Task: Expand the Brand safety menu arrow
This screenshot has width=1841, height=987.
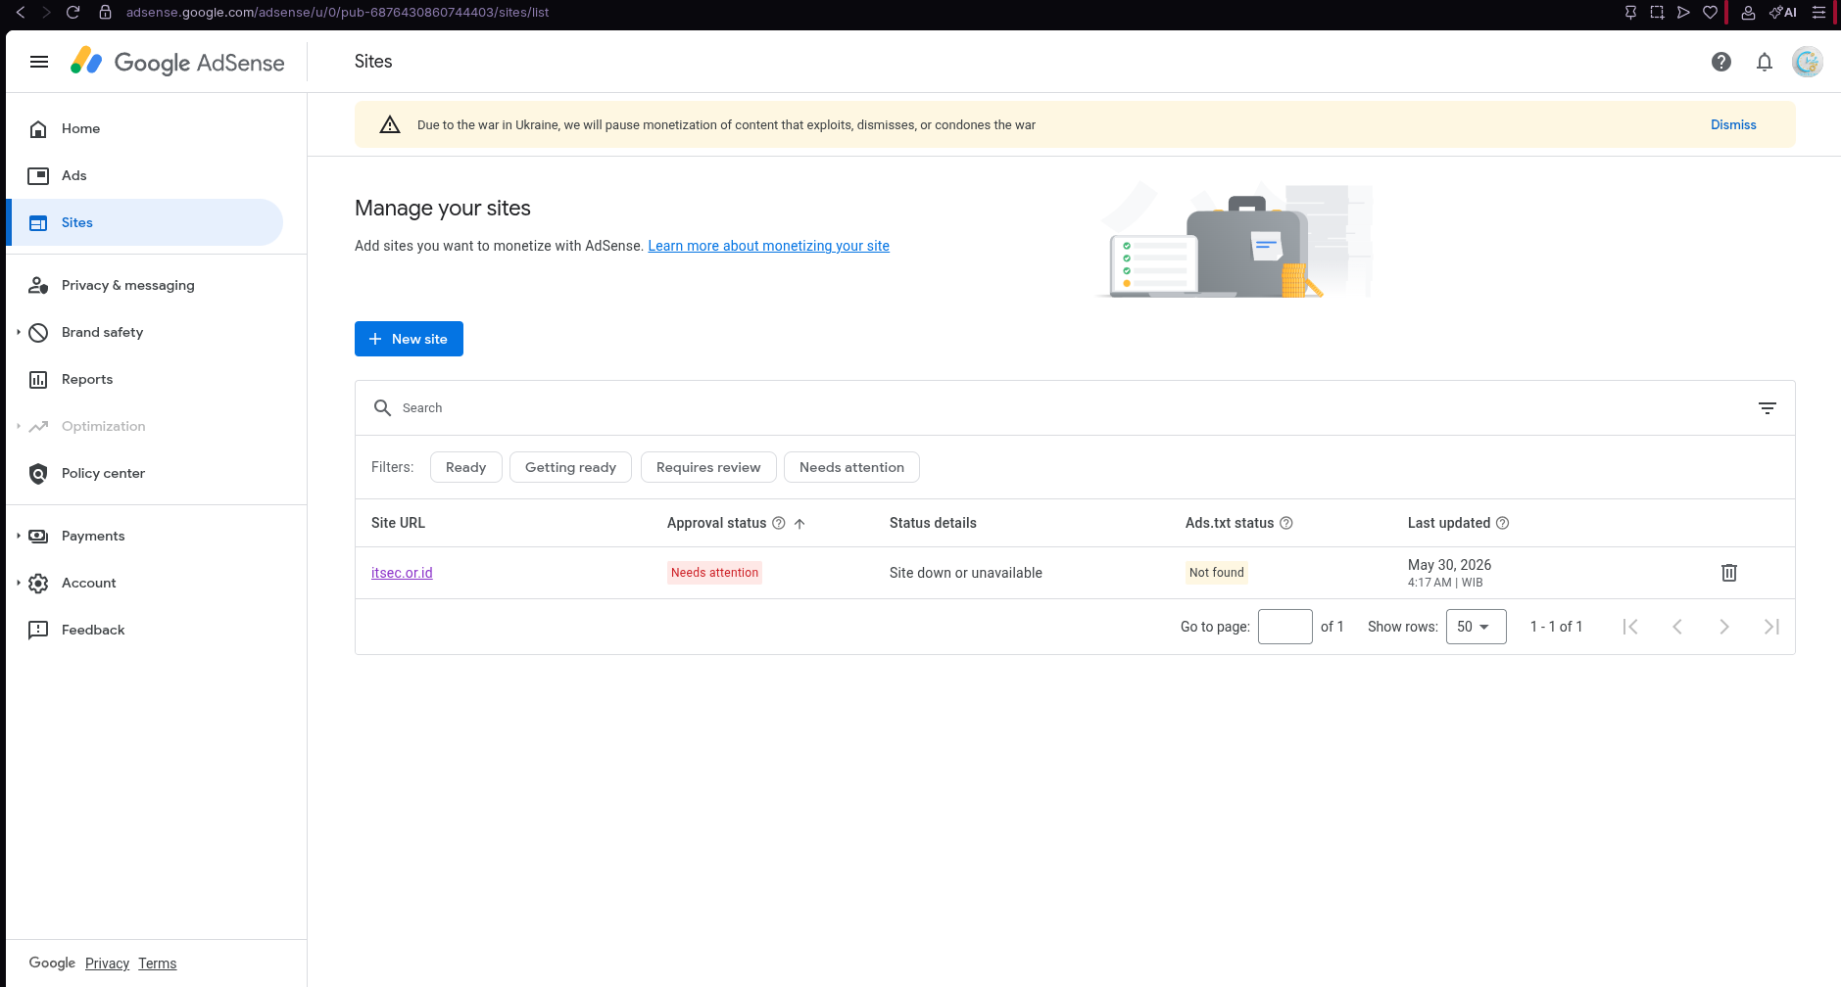Action: (18, 332)
